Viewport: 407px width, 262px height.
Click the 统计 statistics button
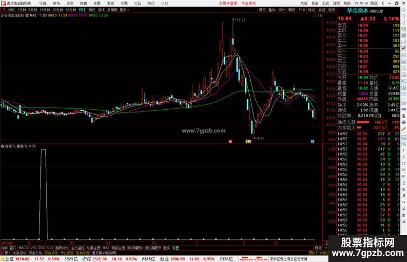click(x=282, y=10)
